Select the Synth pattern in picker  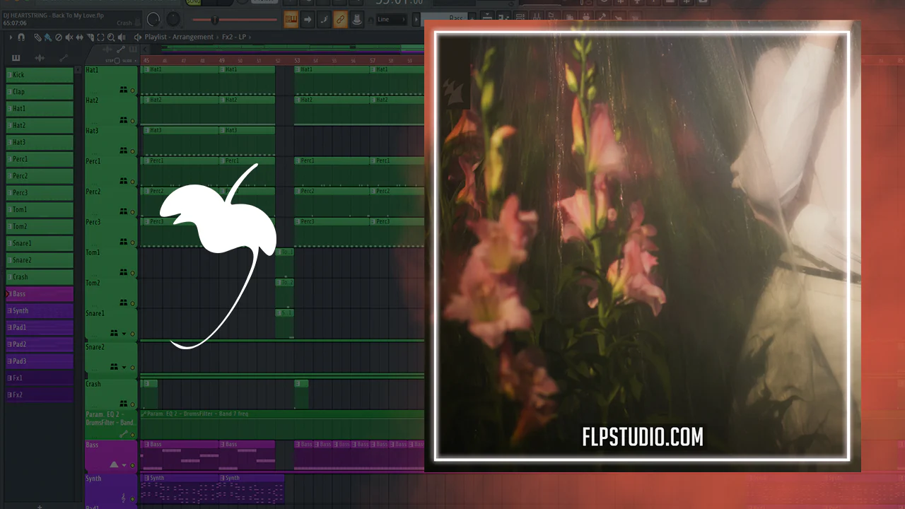click(40, 311)
